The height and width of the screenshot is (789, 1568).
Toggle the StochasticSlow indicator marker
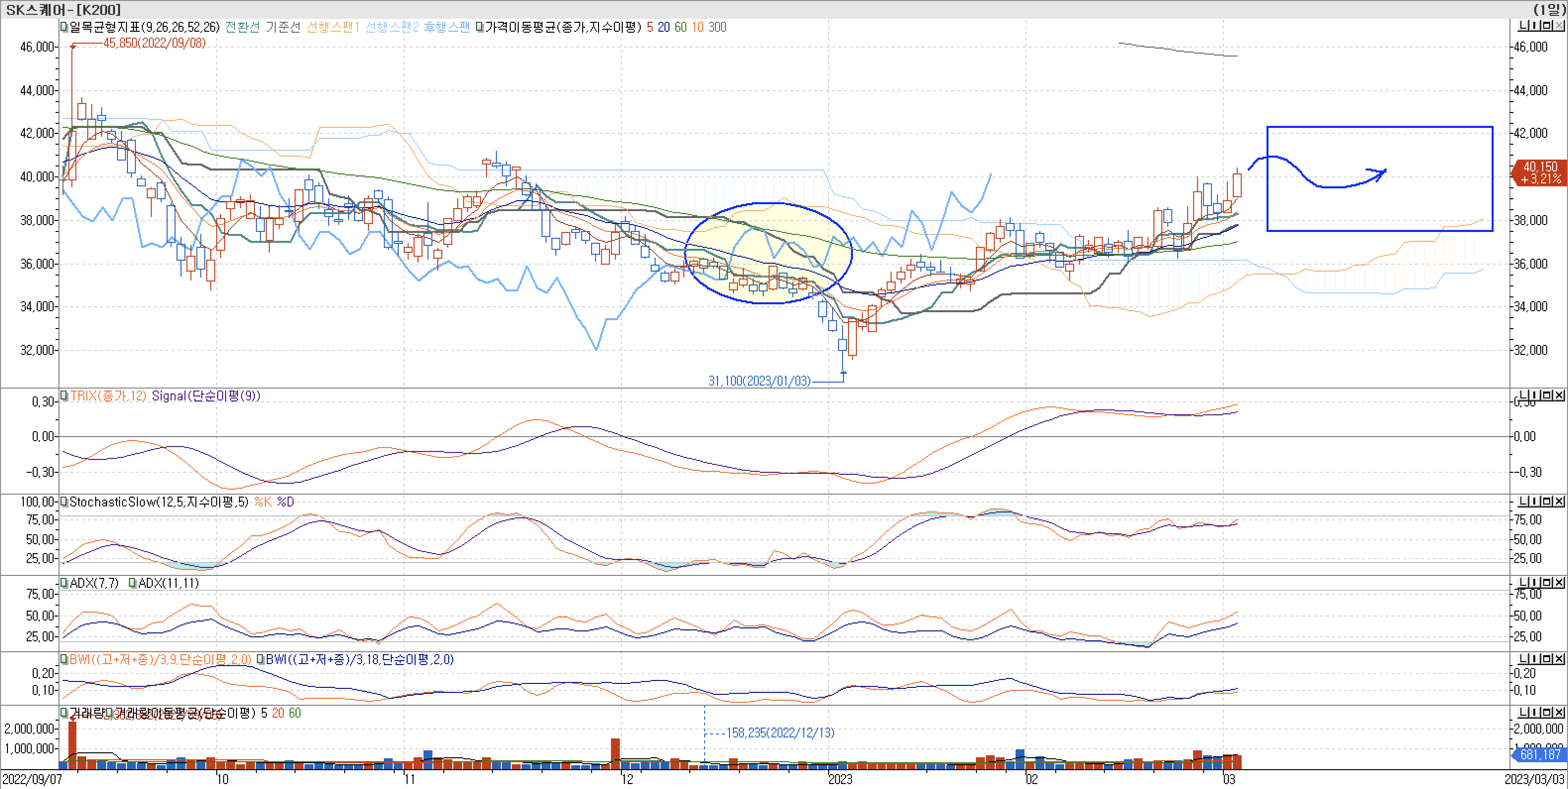click(64, 502)
